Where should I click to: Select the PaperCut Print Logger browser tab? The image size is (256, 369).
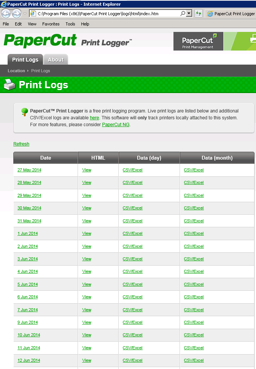tap(231, 14)
